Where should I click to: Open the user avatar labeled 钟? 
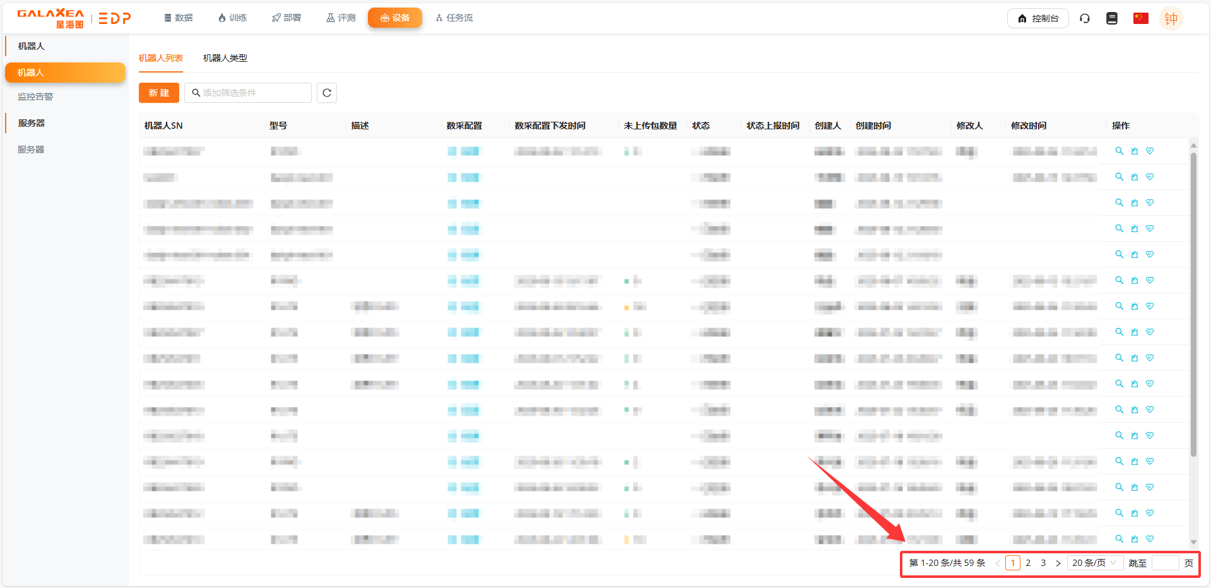click(x=1171, y=18)
